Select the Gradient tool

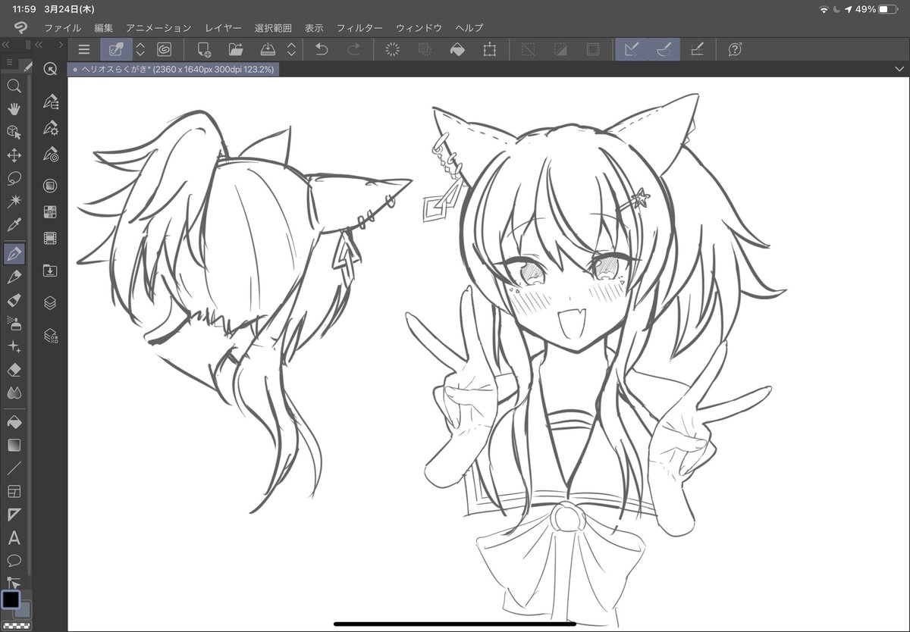pos(14,445)
